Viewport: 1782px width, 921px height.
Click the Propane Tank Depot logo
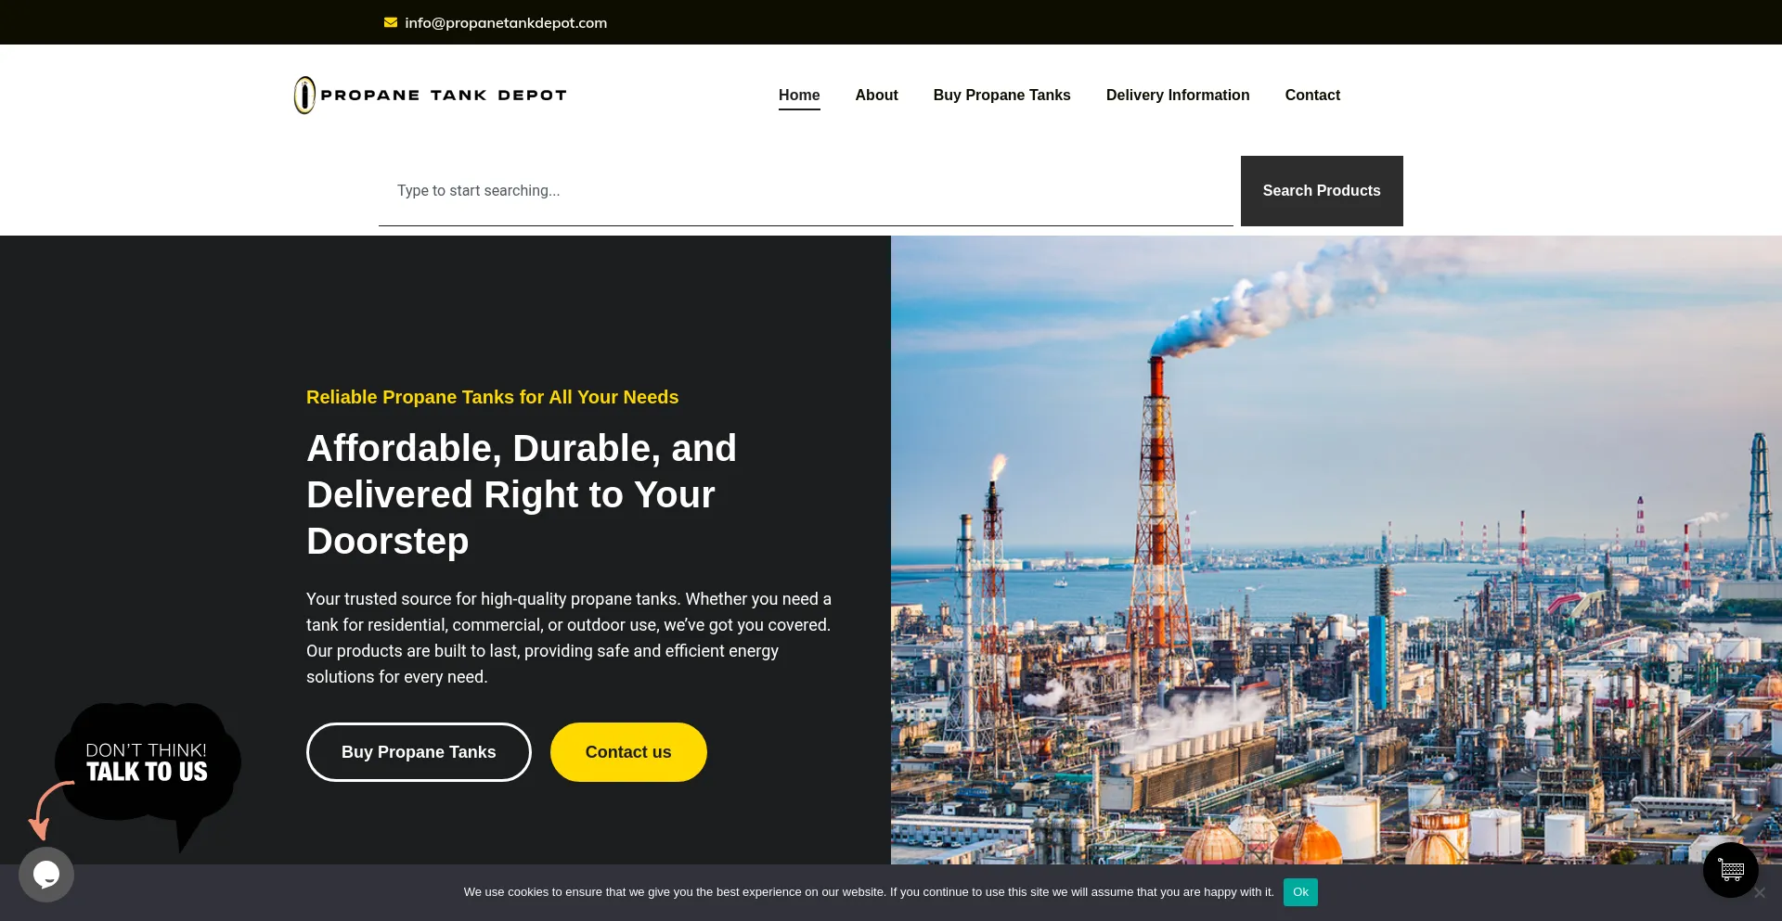[430, 95]
